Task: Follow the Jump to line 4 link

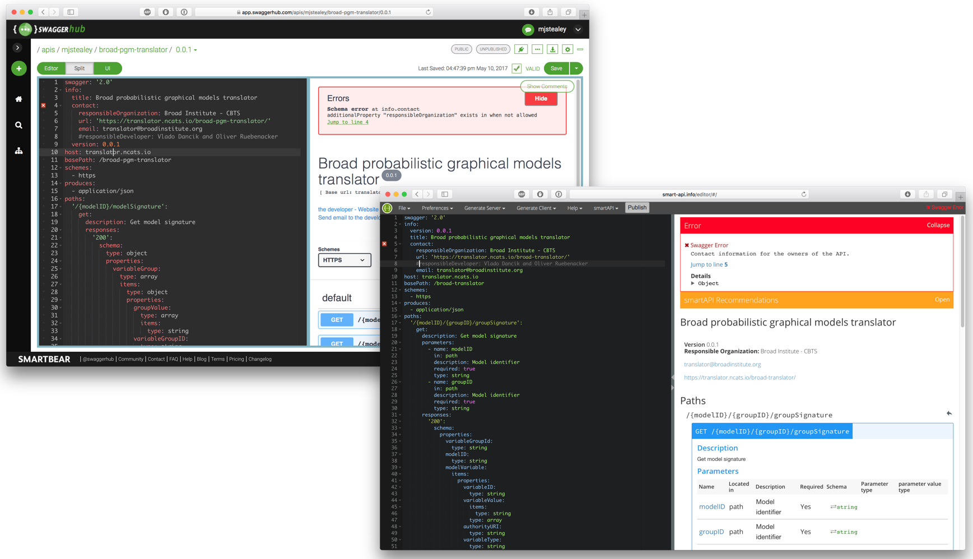Action: pyautogui.click(x=348, y=122)
